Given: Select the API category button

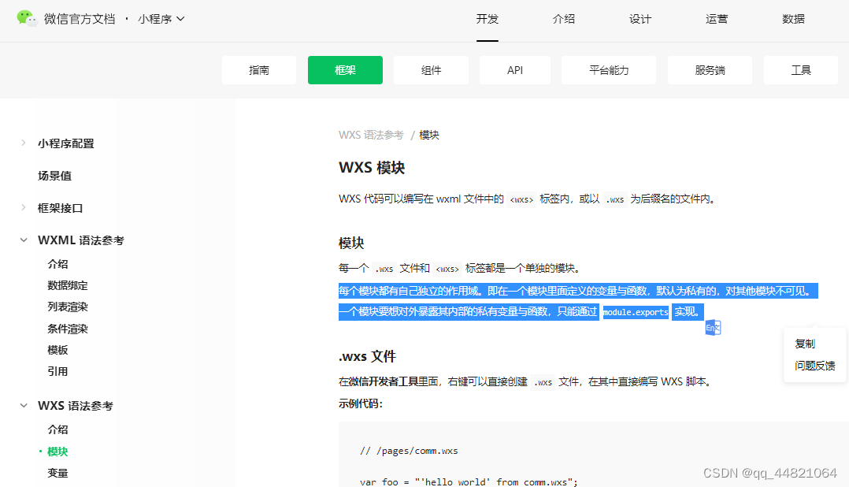Looking at the screenshot, I should (x=514, y=69).
